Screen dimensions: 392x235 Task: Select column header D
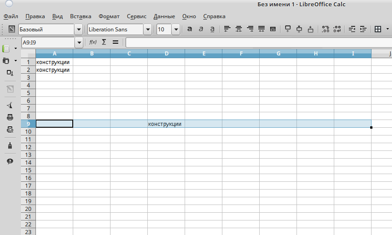[x=166, y=54]
